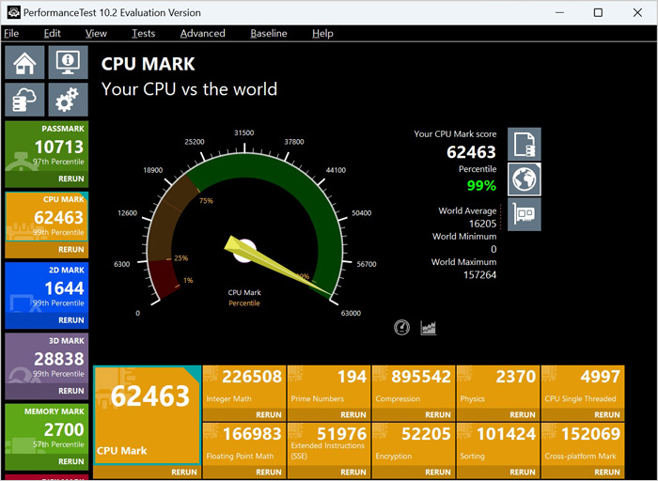Open the Edit menu
Screen dimensions: 658x481
(52, 34)
